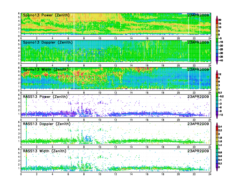This screenshot has width=242, height=187.
Task: Click the "2.4" label on the bottom colorbar
Action: tap(220, 127)
